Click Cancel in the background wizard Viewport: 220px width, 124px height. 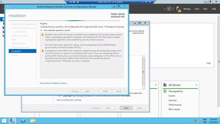(x=139, y=108)
